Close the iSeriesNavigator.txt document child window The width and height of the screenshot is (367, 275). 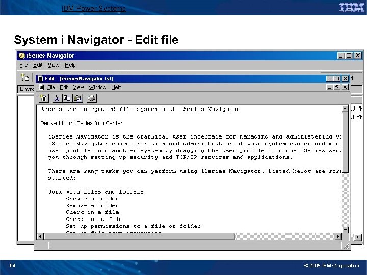click(345, 87)
